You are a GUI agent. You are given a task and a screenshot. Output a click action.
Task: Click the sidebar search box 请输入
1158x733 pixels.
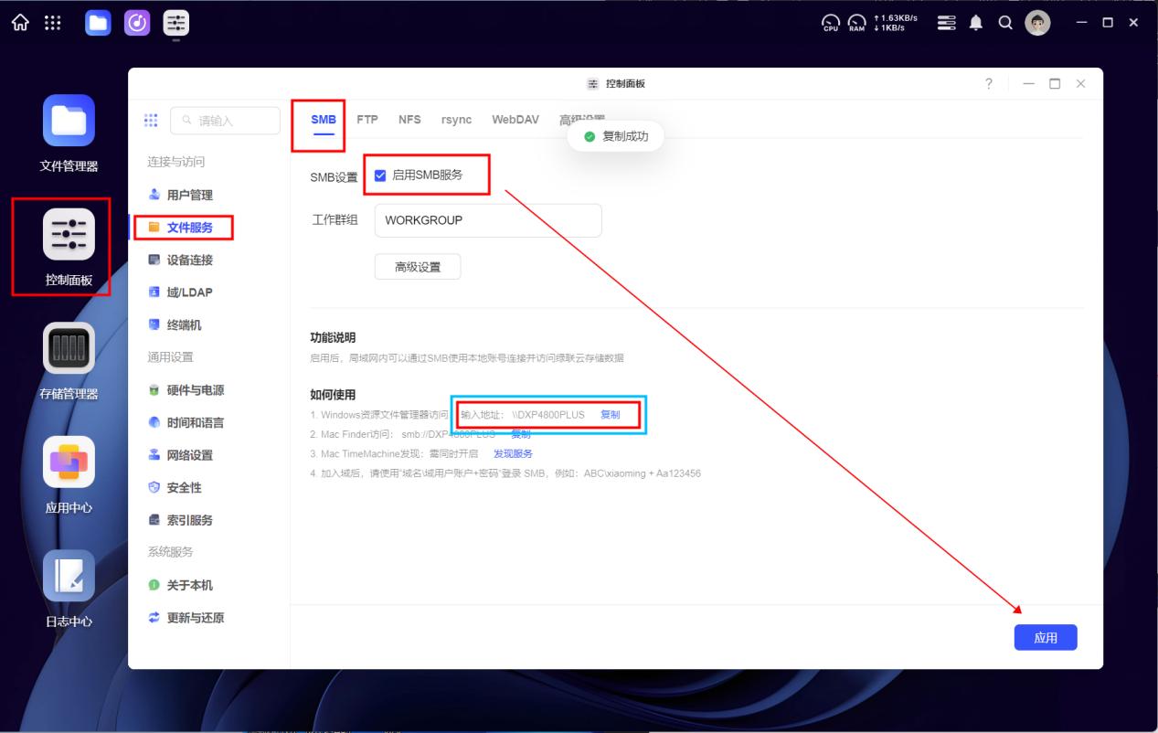click(x=225, y=121)
